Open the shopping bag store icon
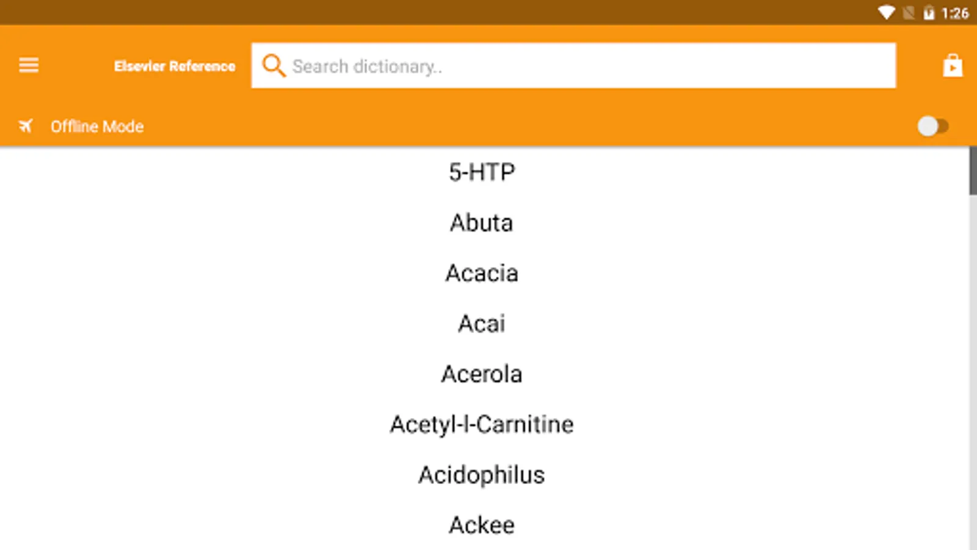Screen dimensions: 977x550 952,65
